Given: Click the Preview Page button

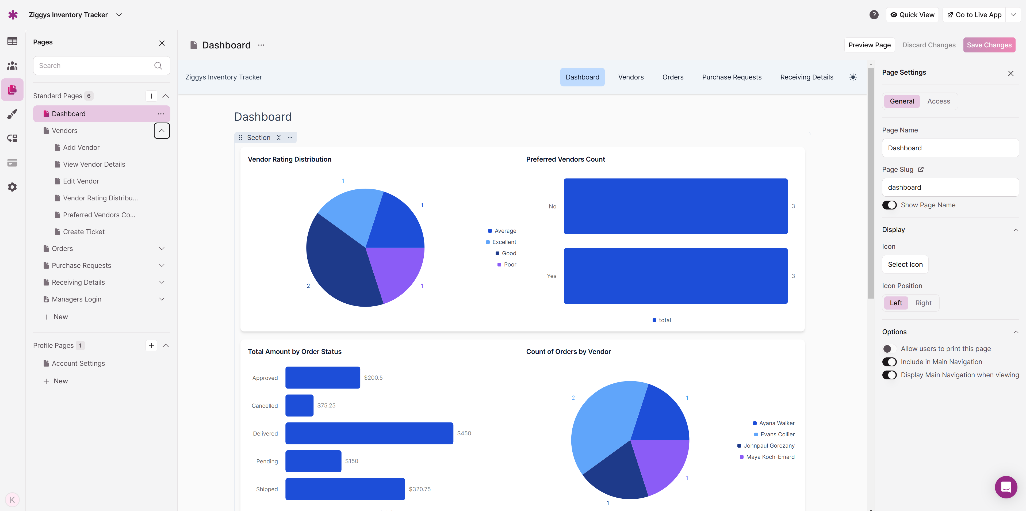Looking at the screenshot, I should 870,45.
